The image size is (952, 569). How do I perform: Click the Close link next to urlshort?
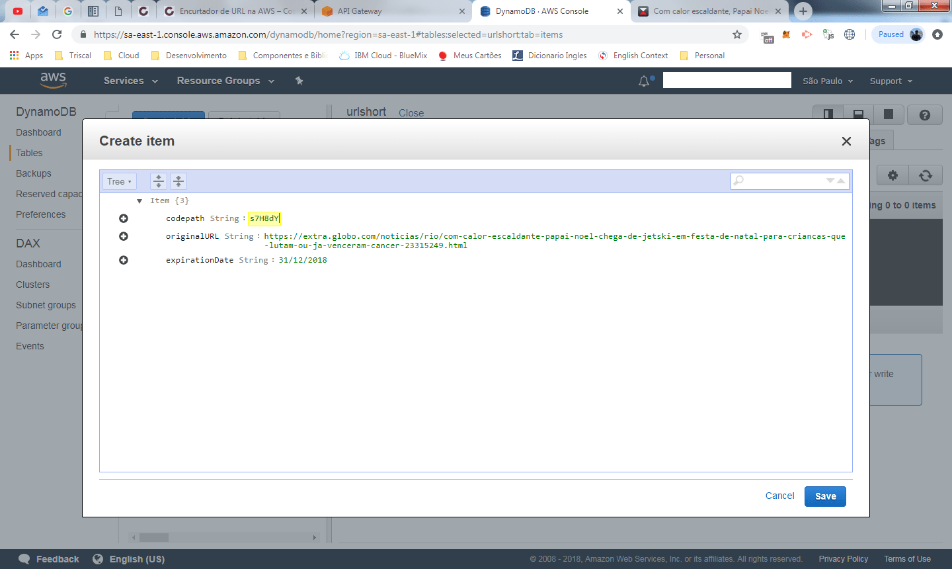[x=411, y=113]
